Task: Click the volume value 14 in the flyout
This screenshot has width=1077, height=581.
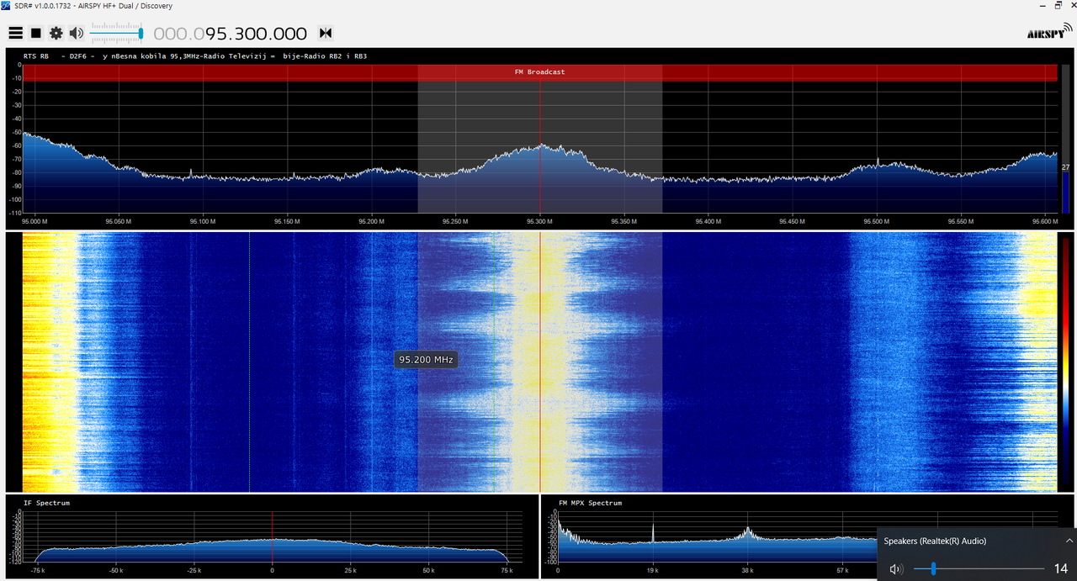Action: pyautogui.click(x=1060, y=569)
